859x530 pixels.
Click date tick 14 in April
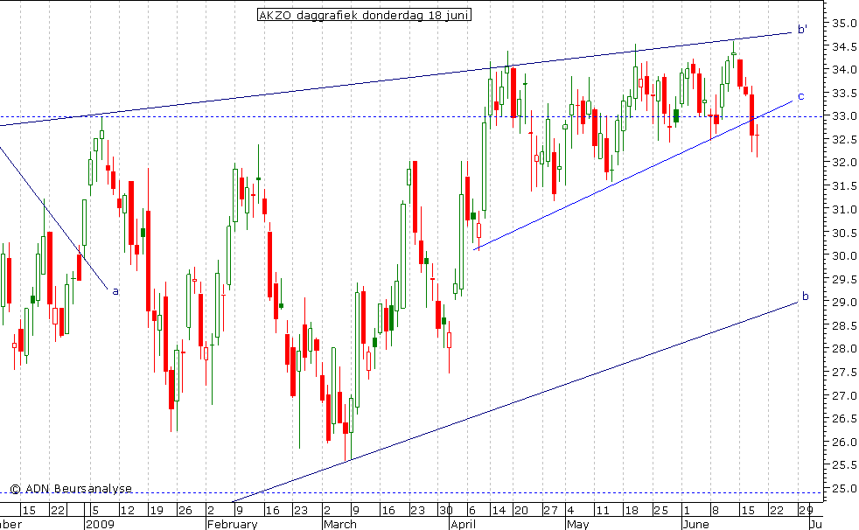coord(499,510)
